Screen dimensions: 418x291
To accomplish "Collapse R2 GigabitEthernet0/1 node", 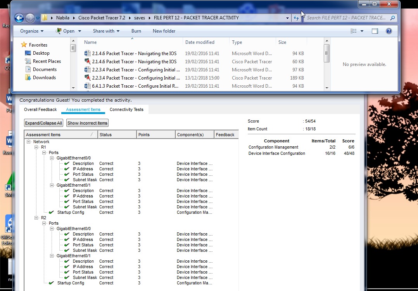I will [x=52, y=256].
